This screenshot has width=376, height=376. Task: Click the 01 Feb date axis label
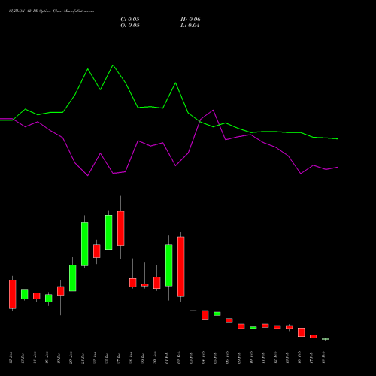[167, 358]
